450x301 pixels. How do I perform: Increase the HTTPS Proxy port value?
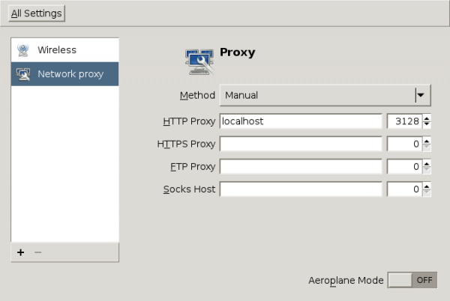click(427, 140)
